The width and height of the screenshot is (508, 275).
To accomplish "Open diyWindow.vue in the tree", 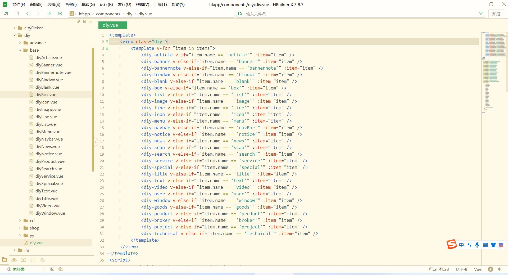I will [x=50, y=213].
